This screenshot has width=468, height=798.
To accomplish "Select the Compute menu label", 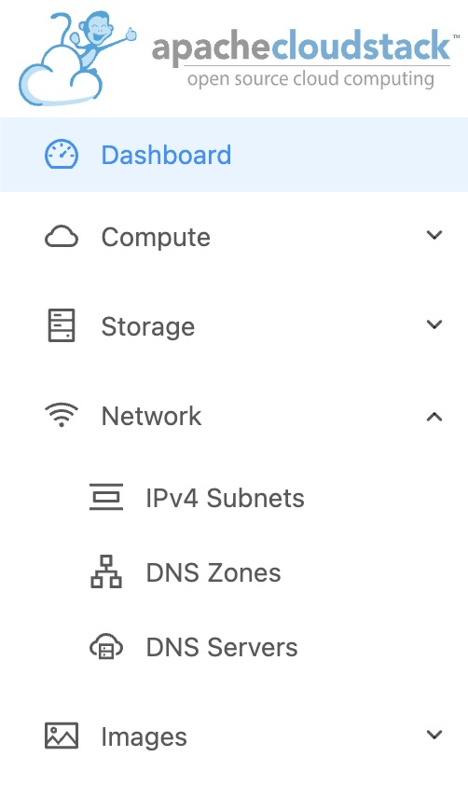I will 156,238.
